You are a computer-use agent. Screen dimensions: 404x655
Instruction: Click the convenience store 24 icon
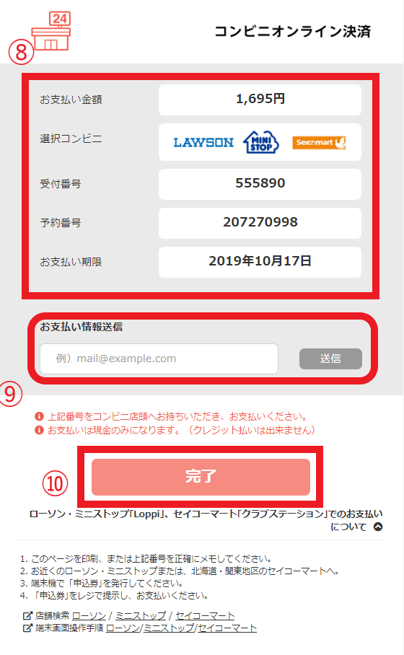(51, 31)
